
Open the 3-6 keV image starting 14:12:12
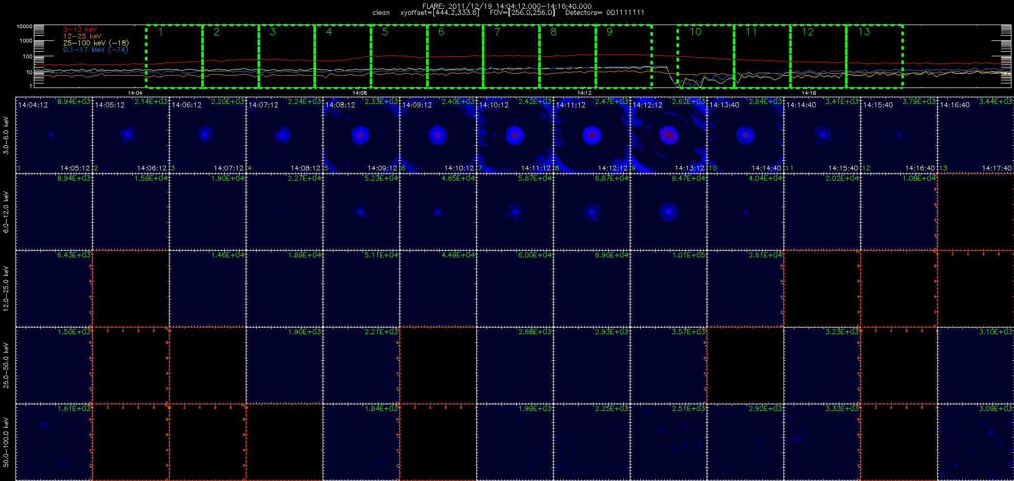coord(668,135)
